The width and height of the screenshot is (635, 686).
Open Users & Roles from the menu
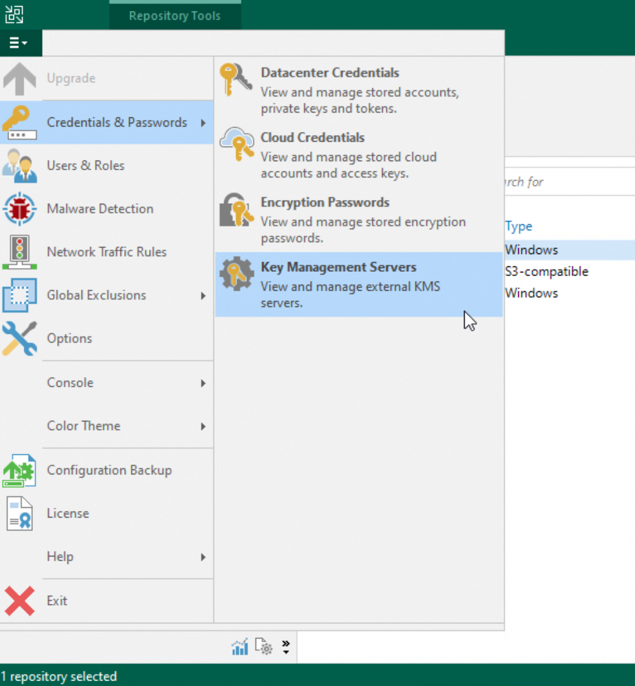[x=85, y=165]
